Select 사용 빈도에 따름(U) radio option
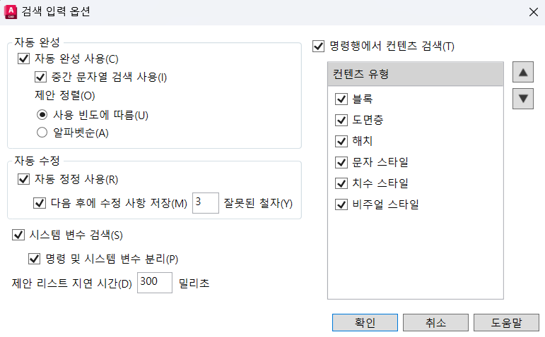 tap(42, 114)
